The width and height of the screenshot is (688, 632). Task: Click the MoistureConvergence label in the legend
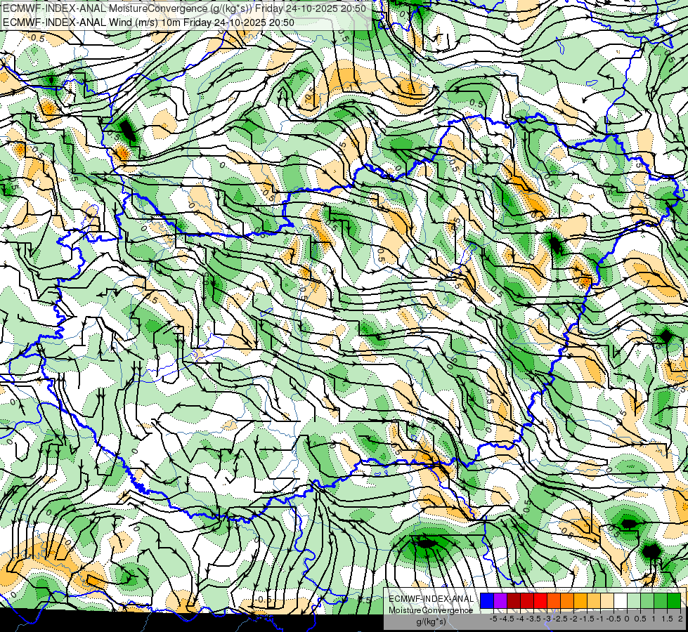[x=431, y=610]
